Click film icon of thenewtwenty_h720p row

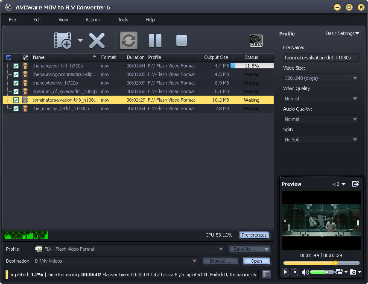pos(25,83)
